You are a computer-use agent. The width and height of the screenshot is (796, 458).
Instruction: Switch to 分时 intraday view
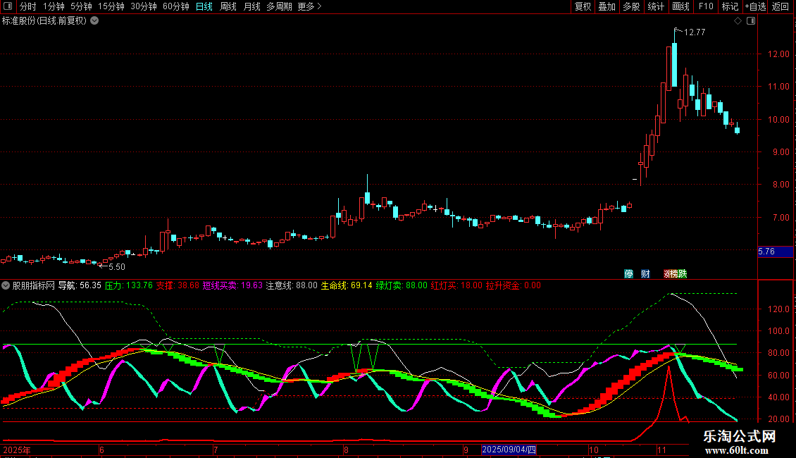(x=28, y=6)
